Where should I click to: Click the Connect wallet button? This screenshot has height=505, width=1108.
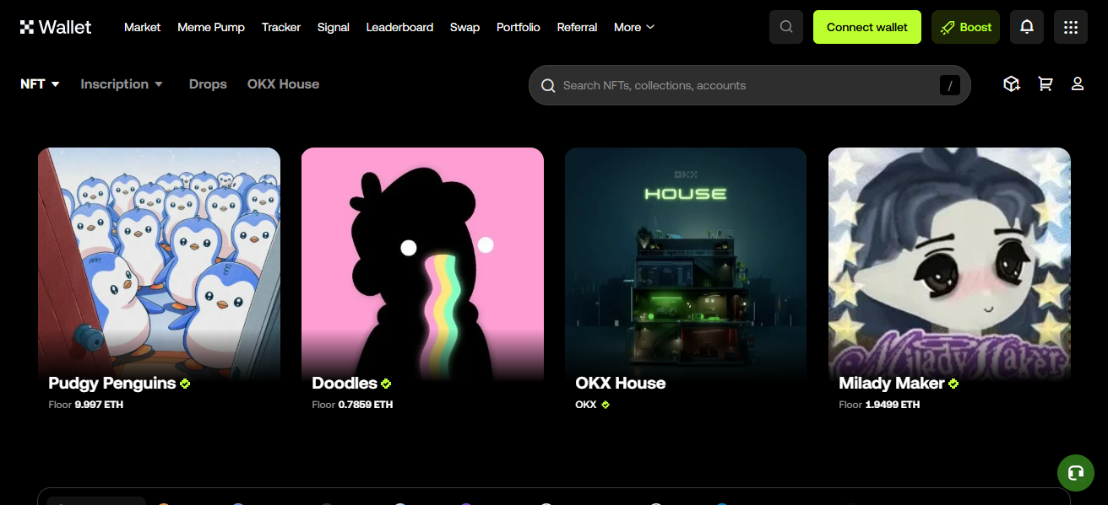(x=867, y=27)
